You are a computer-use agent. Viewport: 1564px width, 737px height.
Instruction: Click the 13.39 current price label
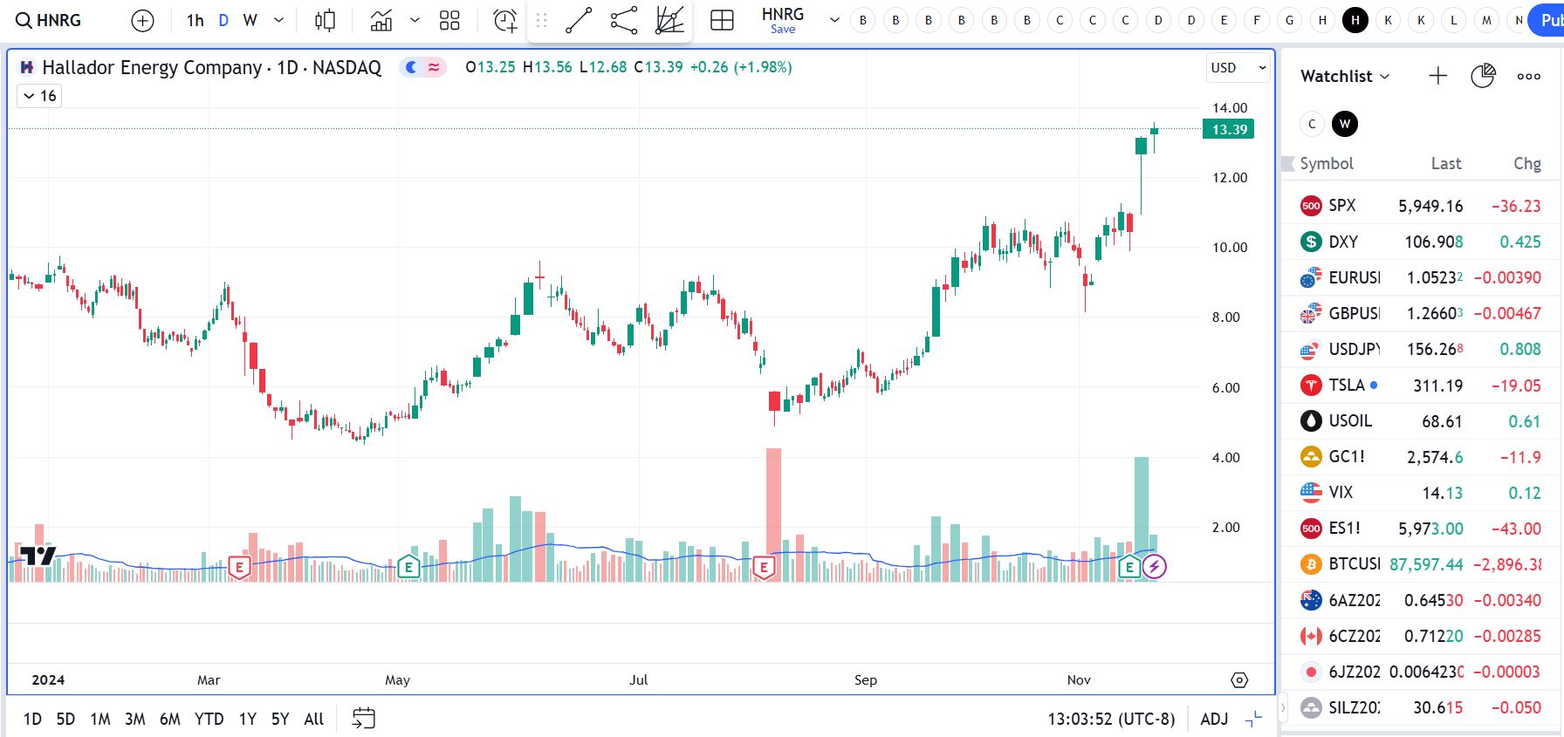1229,129
